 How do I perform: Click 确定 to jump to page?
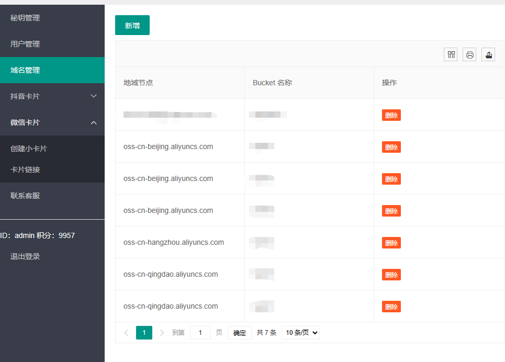click(x=240, y=333)
